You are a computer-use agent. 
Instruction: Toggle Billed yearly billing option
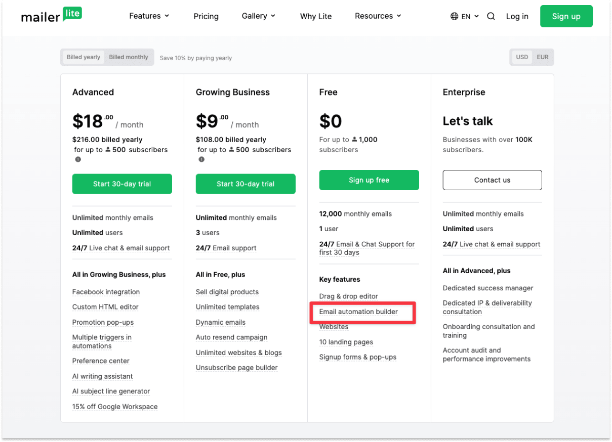83,57
